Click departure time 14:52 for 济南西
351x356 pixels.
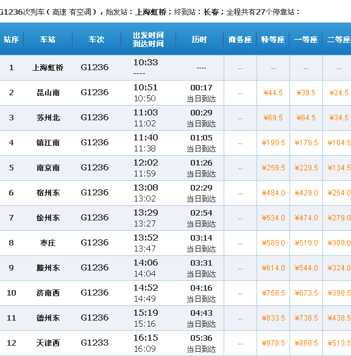[146, 288]
